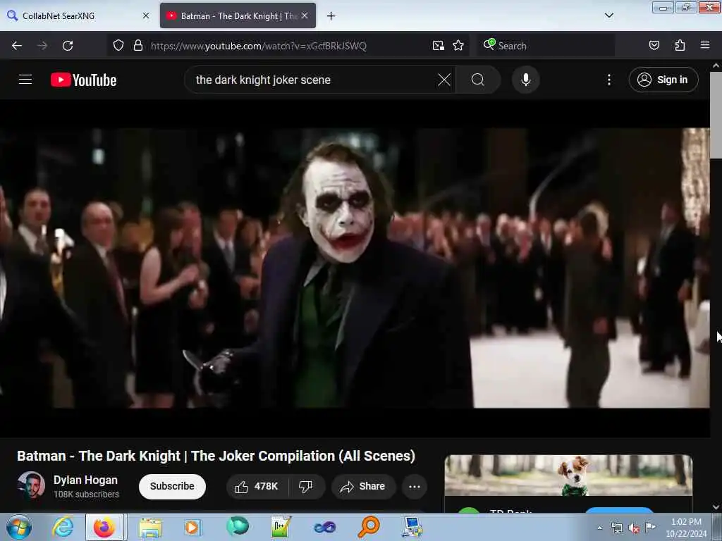Open the muted volume tray icon
This screenshot has height=541, width=722.
(634, 528)
